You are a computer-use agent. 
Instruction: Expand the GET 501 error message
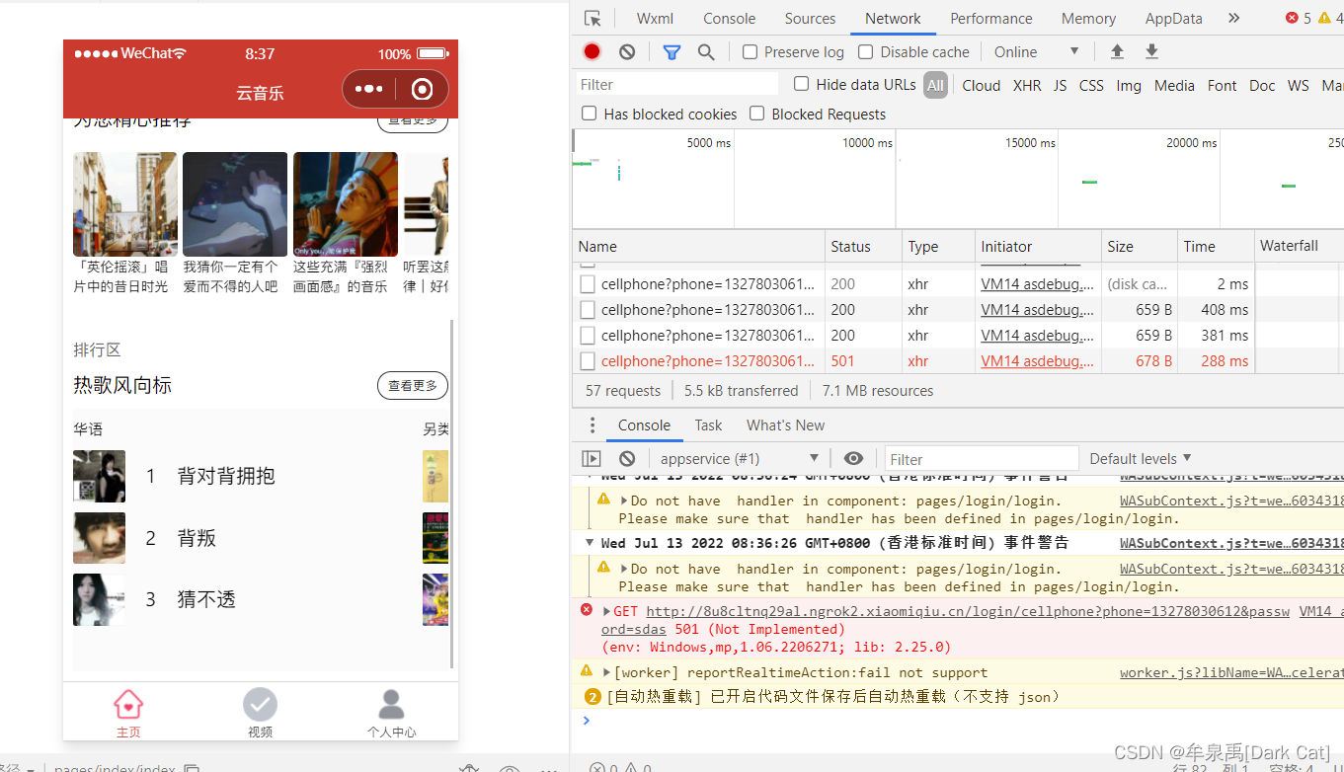606,612
